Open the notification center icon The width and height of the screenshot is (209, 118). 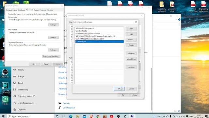click(206, 116)
